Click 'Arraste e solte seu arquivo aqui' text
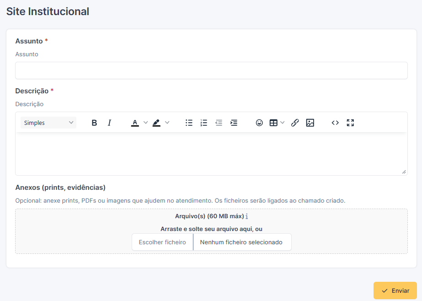422x301 pixels. (x=206, y=229)
